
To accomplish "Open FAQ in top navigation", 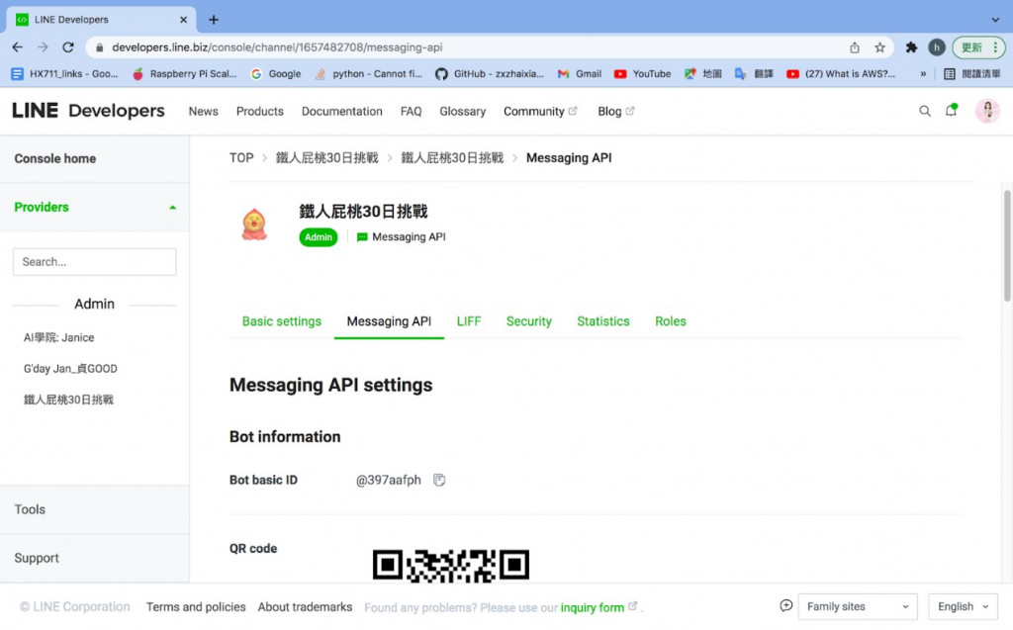I will click(411, 111).
